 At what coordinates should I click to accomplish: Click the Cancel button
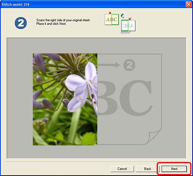click(x=122, y=169)
